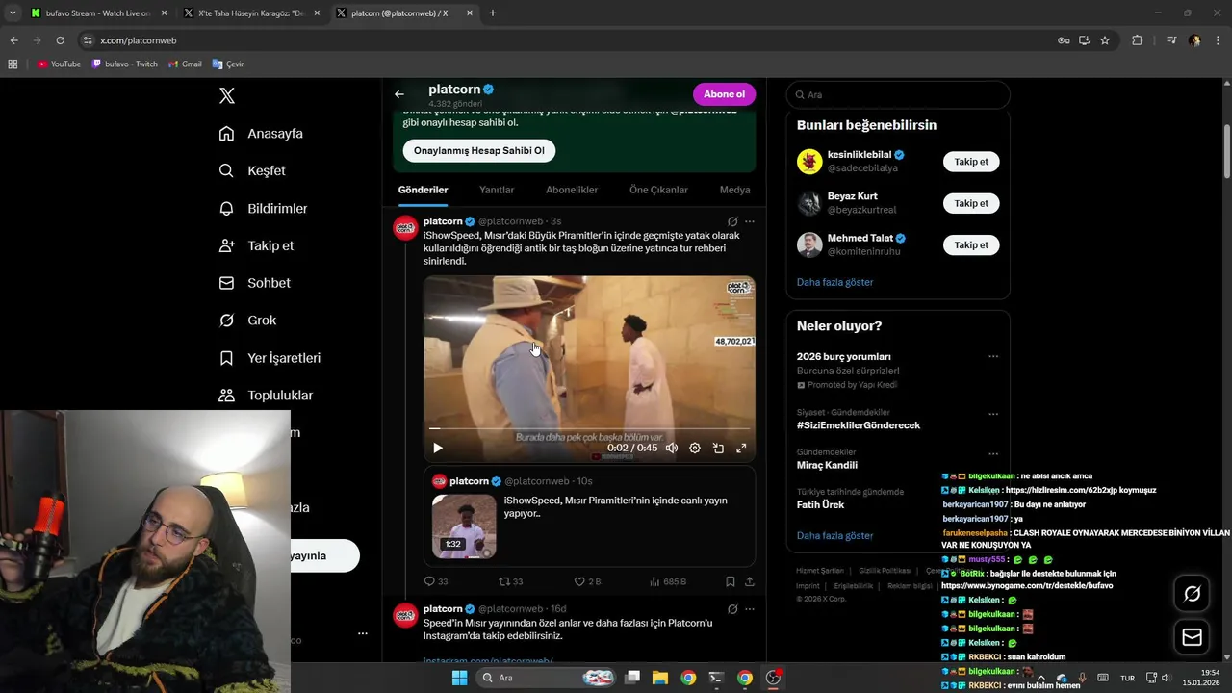
Task: Go back using profile back arrow
Action: [399, 94]
